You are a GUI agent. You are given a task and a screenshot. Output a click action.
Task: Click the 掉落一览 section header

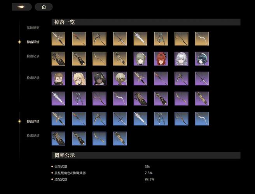[146, 22]
